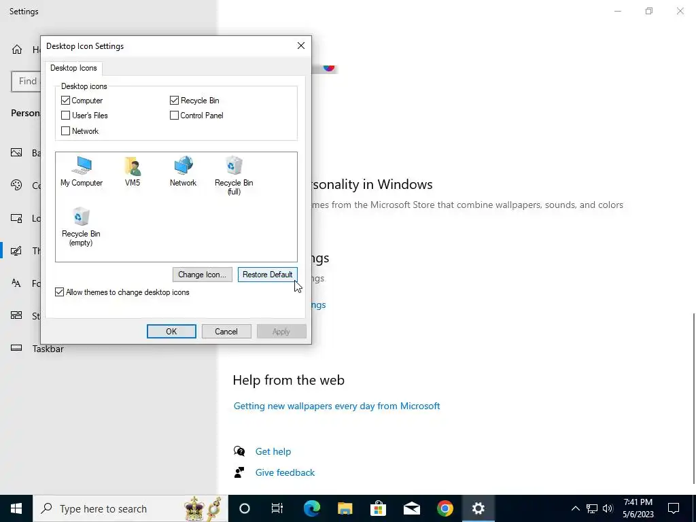Open Getting new wallpapers every day link
The height and width of the screenshot is (522, 696).
[336, 406]
